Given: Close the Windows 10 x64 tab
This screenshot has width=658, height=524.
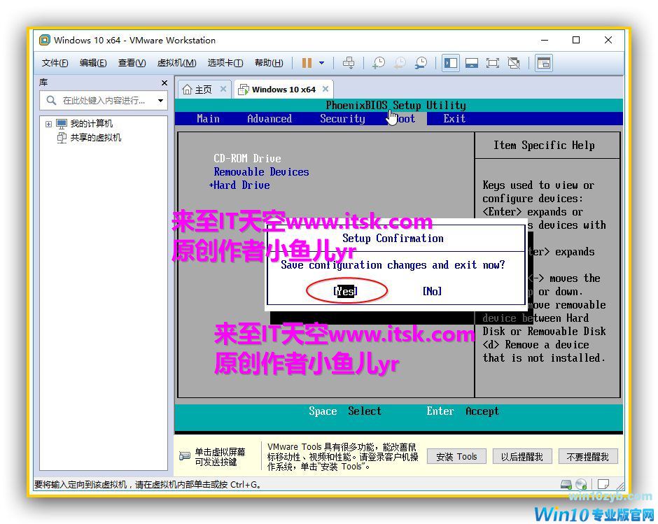Looking at the screenshot, I should tap(325, 89).
